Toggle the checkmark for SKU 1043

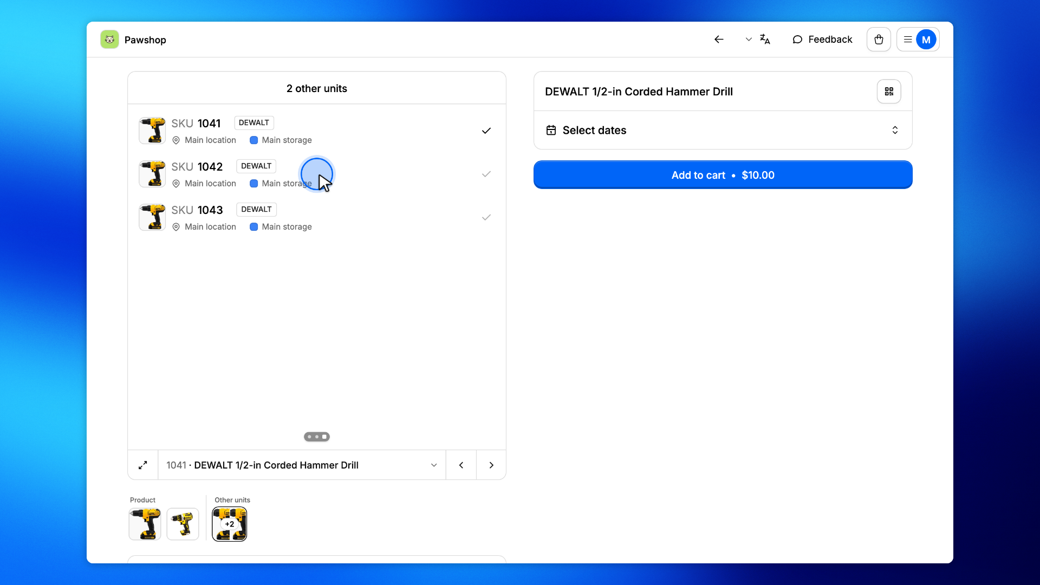[486, 217]
